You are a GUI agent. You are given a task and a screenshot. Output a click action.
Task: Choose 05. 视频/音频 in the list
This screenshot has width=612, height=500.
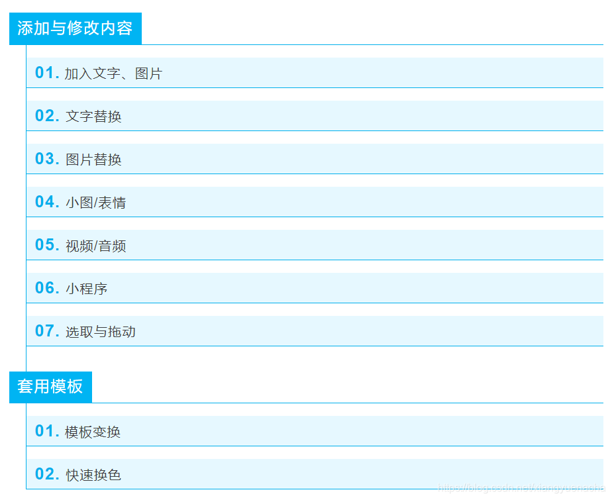coord(315,245)
